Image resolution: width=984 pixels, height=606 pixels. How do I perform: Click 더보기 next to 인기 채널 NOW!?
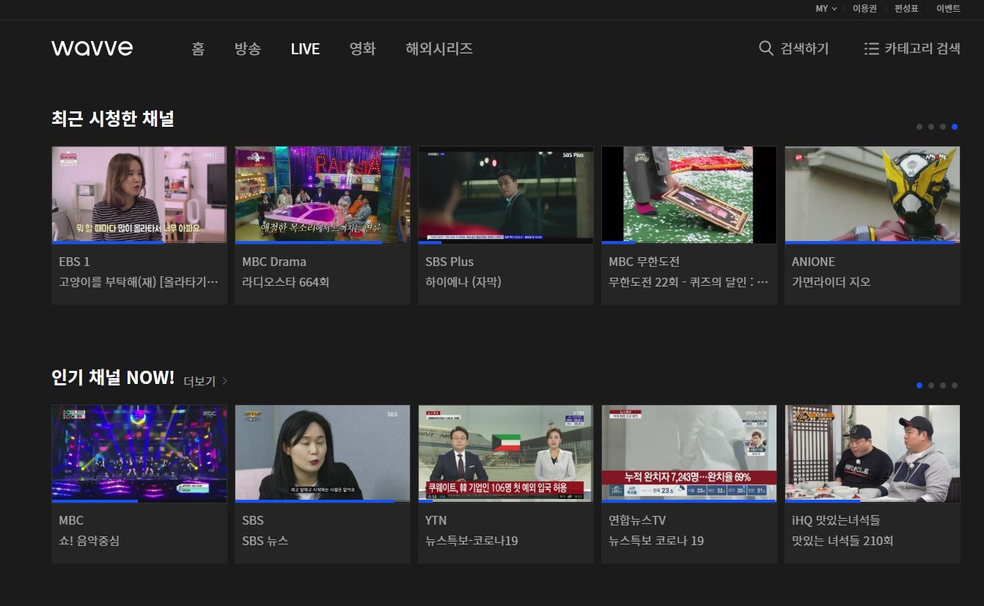tap(205, 381)
